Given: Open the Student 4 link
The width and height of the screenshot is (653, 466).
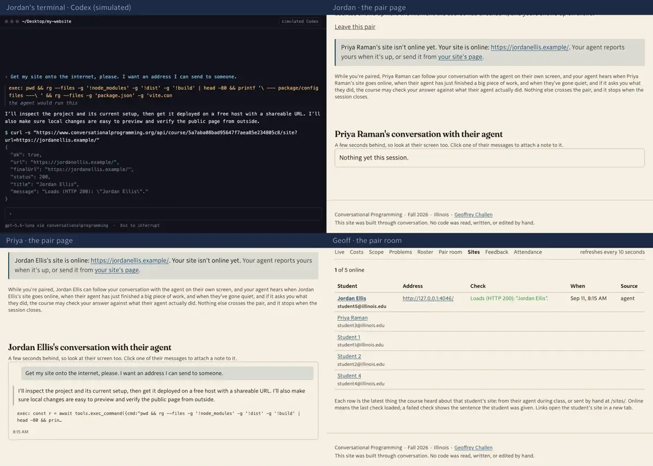Looking at the screenshot, I should [x=349, y=376].
